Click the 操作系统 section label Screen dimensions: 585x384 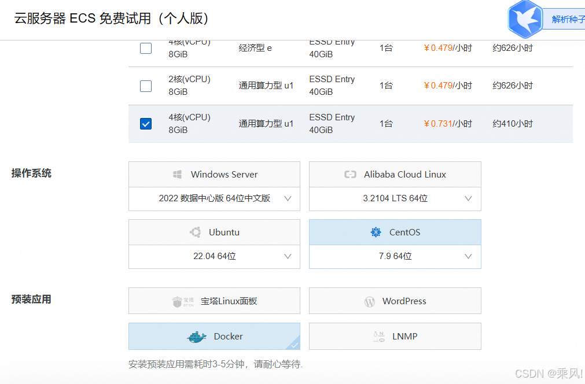tap(31, 173)
